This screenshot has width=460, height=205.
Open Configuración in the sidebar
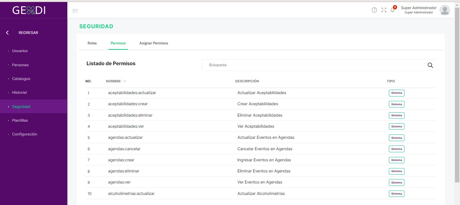pyautogui.click(x=24, y=134)
